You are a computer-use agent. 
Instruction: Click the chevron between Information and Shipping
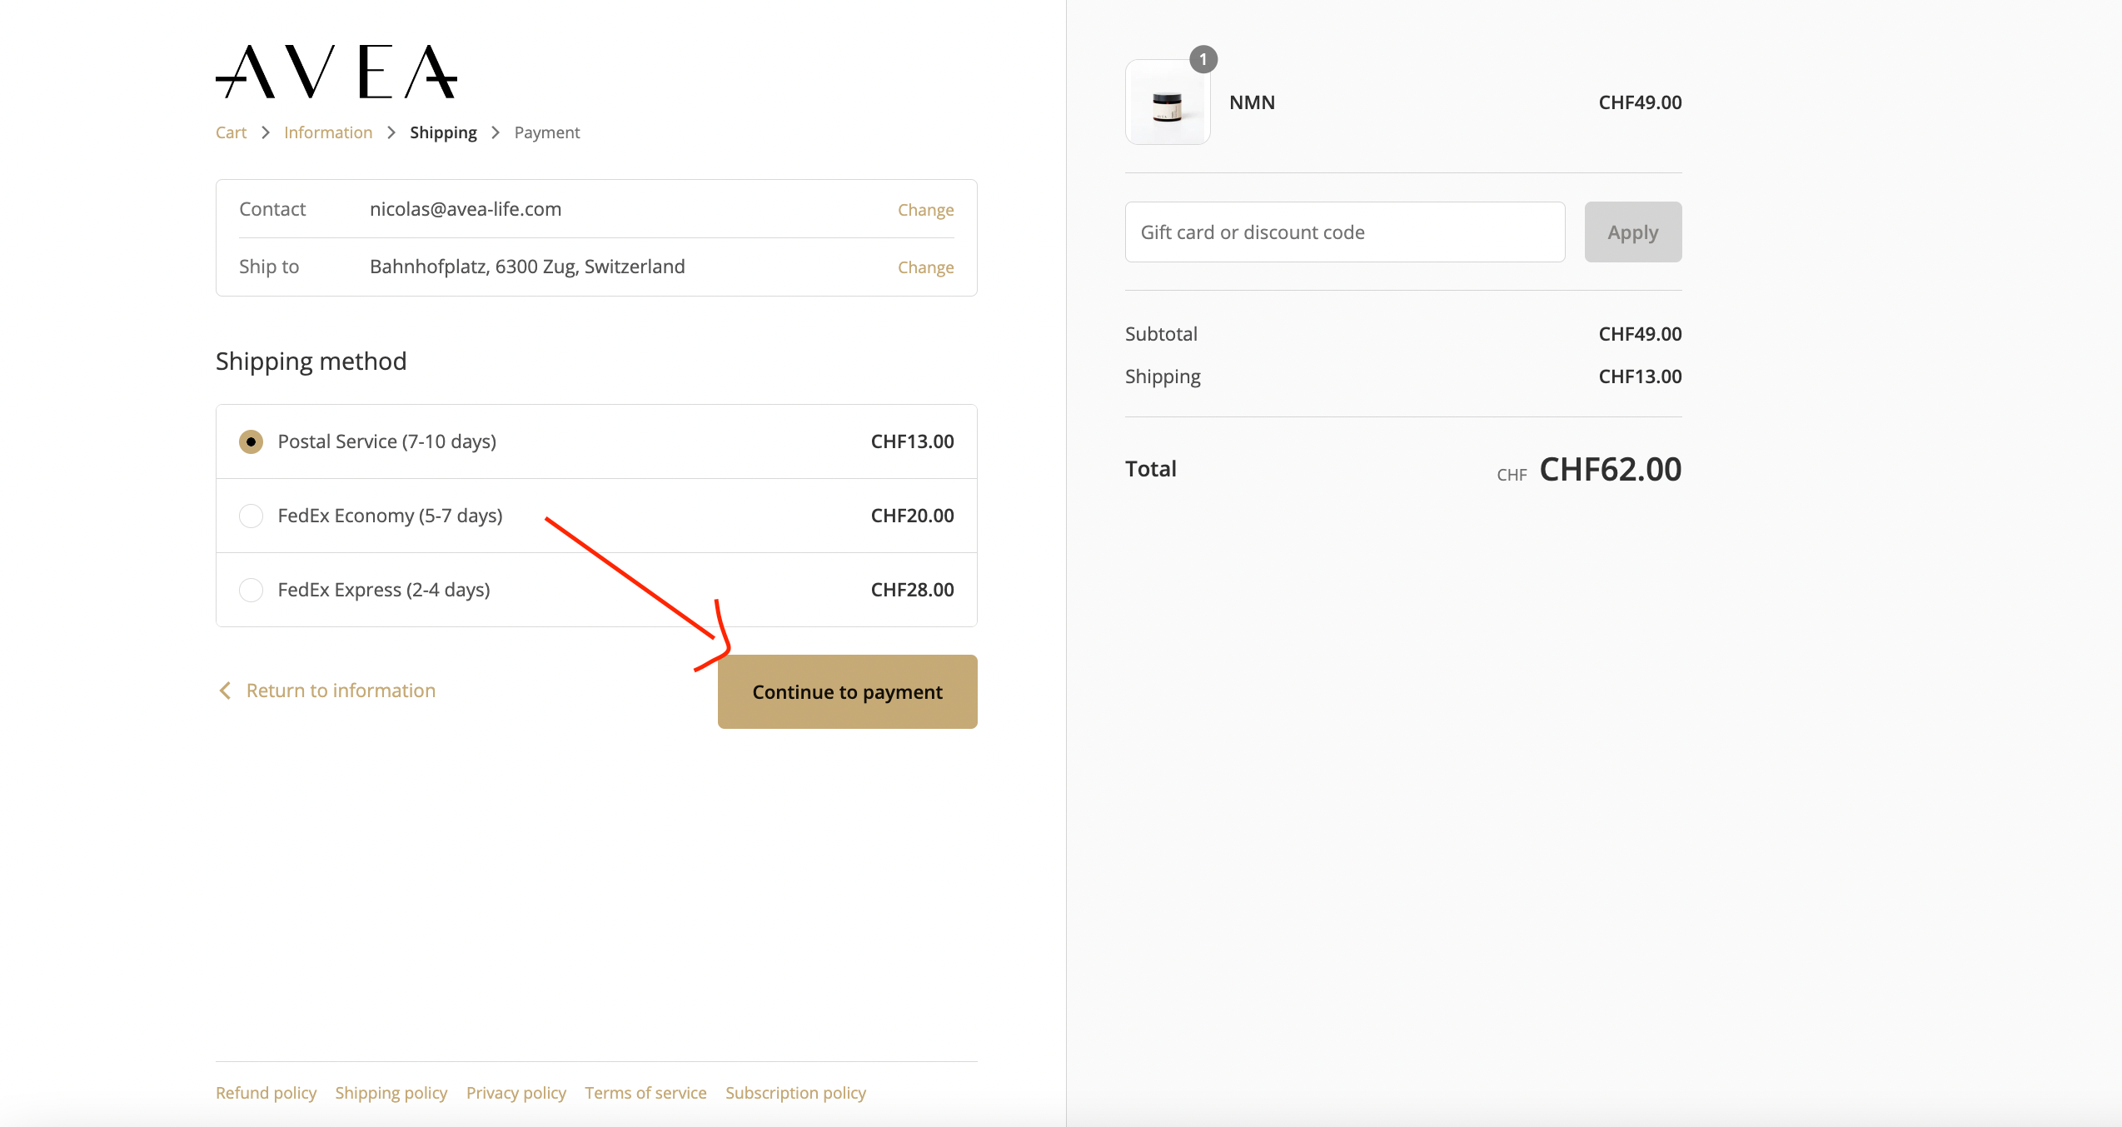pyautogui.click(x=391, y=132)
